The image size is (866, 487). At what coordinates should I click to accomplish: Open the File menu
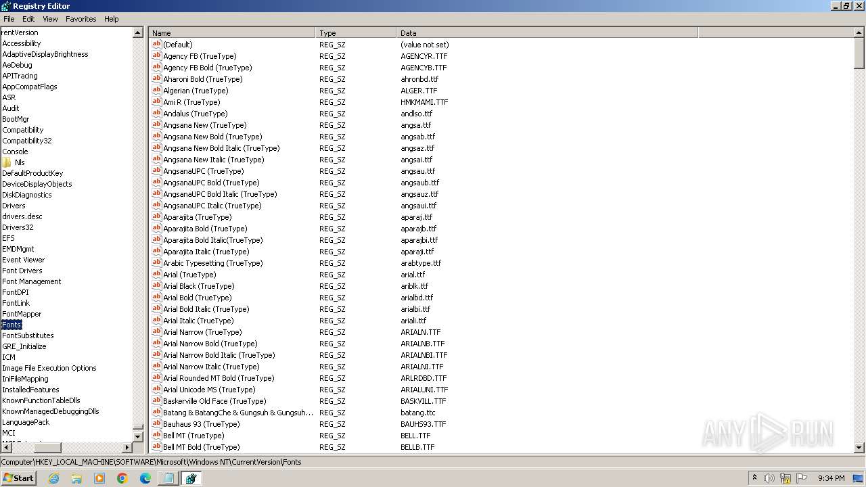tap(9, 19)
